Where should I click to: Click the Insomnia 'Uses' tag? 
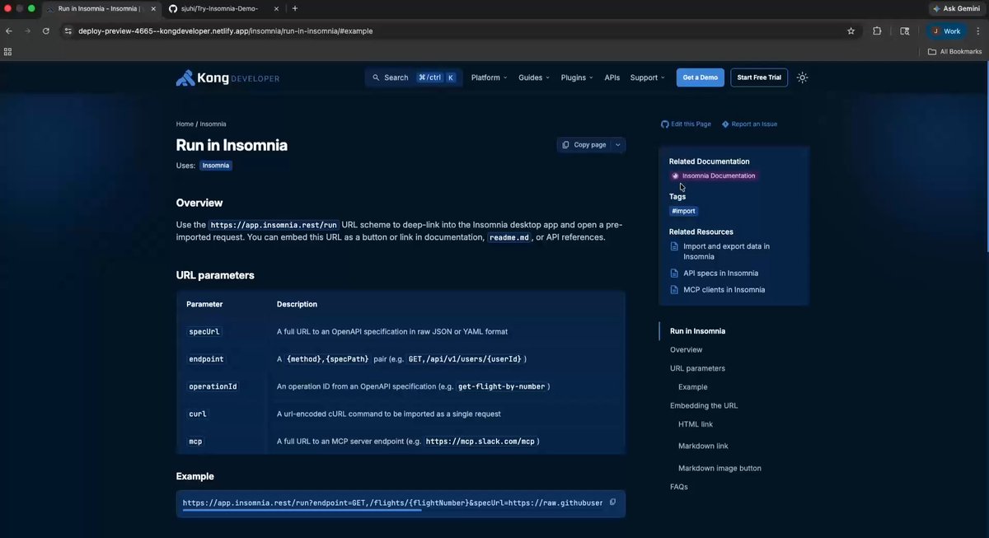[x=216, y=166]
